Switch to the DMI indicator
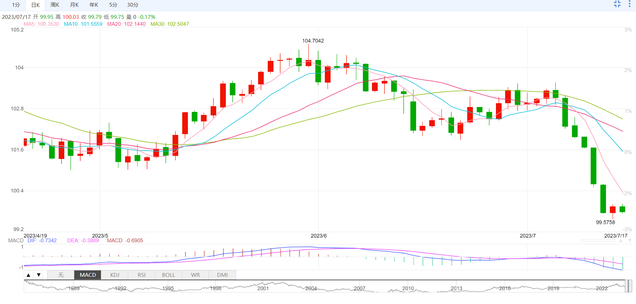This screenshot has height=304, width=636. pyautogui.click(x=222, y=275)
